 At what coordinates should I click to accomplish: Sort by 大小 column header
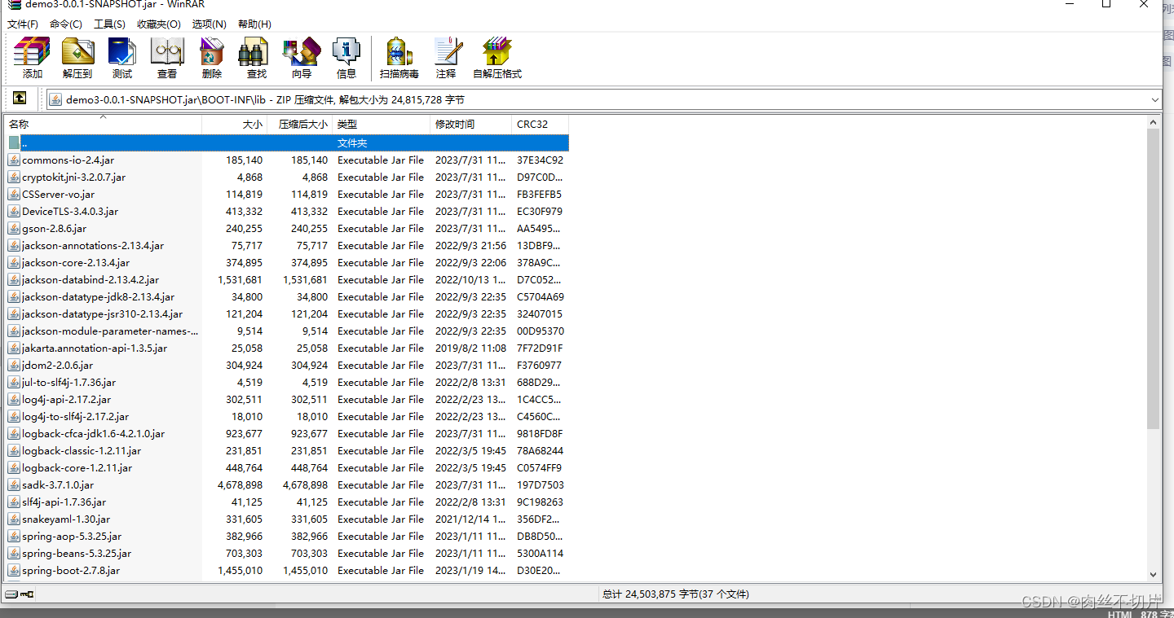pos(235,125)
